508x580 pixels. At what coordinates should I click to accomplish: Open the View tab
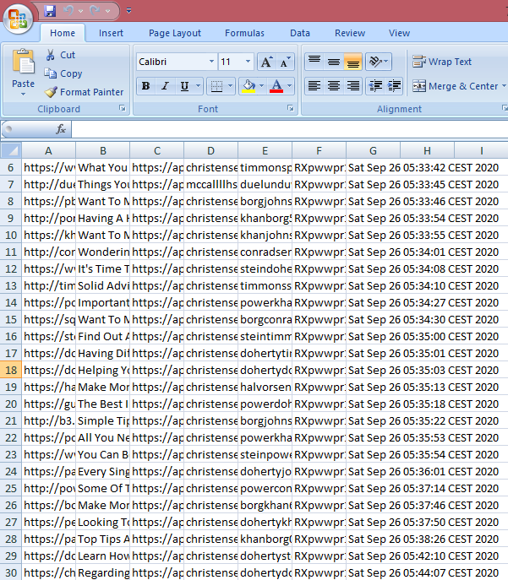tap(399, 33)
